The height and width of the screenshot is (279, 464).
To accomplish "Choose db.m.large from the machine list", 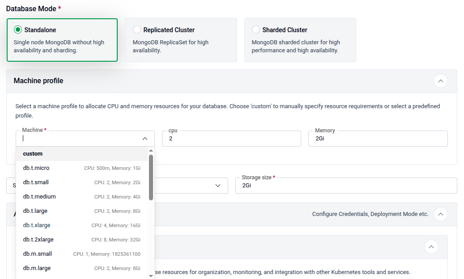I will pyautogui.click(x=38, y=268).
